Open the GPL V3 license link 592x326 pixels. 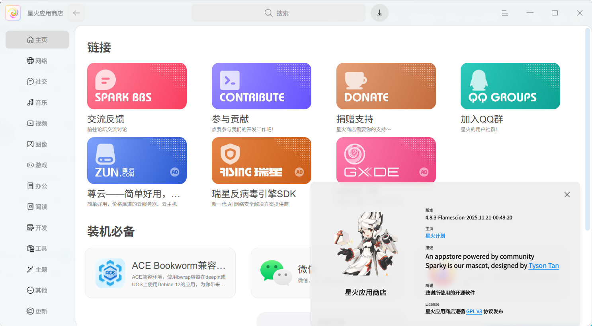click(474, 312)
